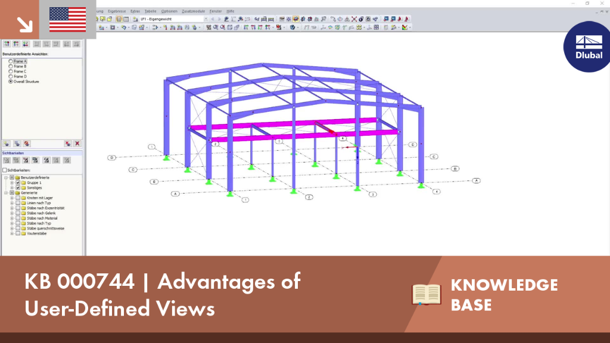This screenshot has height=343, width=610.
Task: Click the red X cross toolbar icon
Action: click(354, 19)
